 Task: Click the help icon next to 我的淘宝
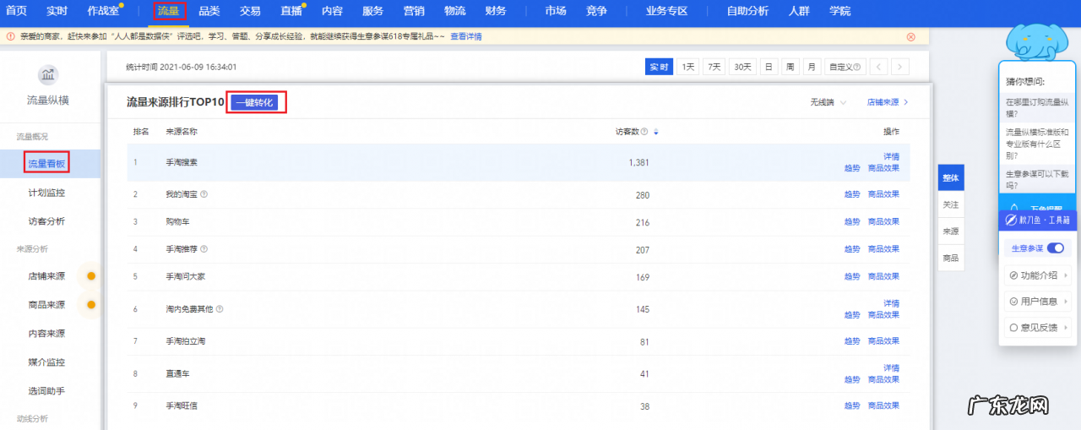[204, 194]
